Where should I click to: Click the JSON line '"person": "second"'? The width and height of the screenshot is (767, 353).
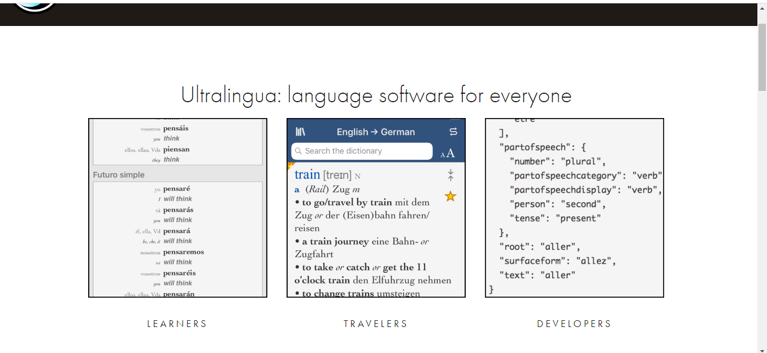558,204
